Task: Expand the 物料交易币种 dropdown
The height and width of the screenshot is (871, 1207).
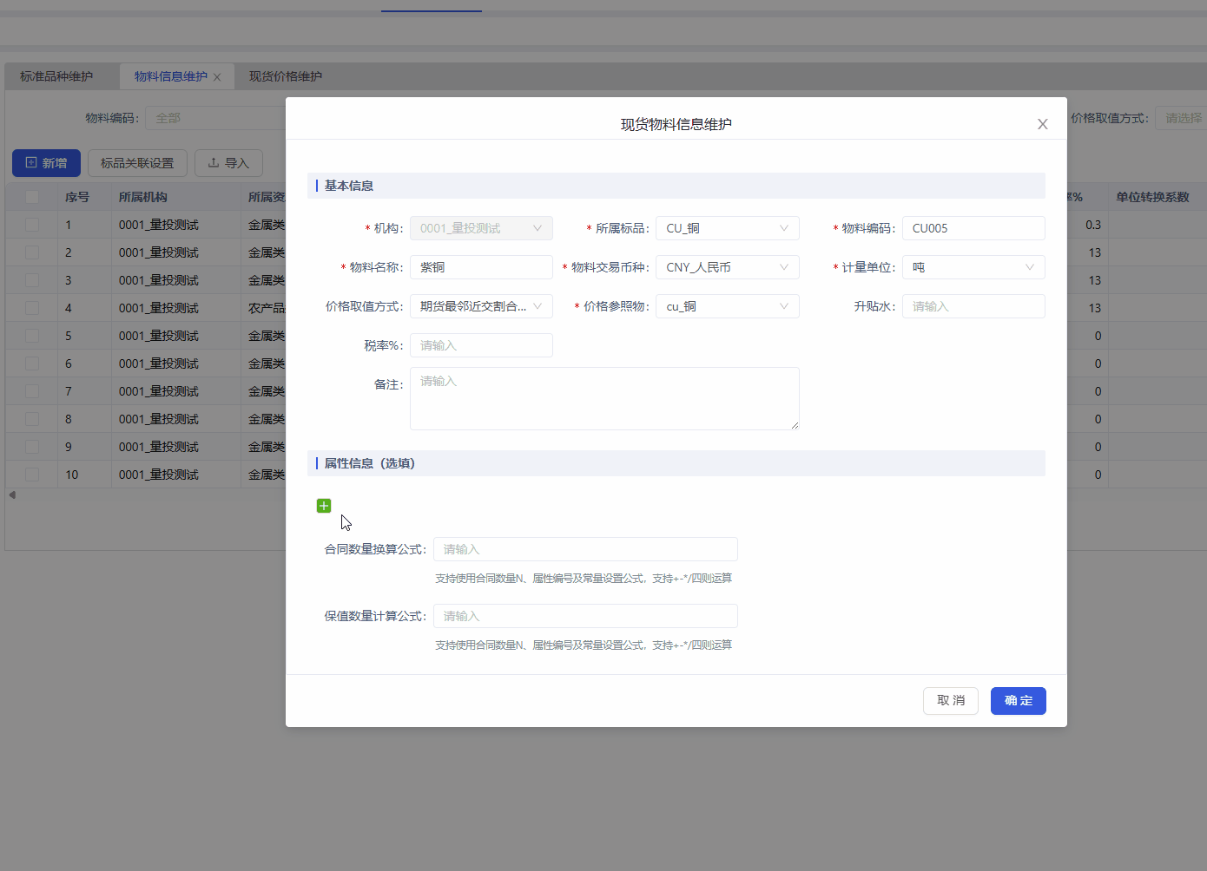Action: coord(727,267)
